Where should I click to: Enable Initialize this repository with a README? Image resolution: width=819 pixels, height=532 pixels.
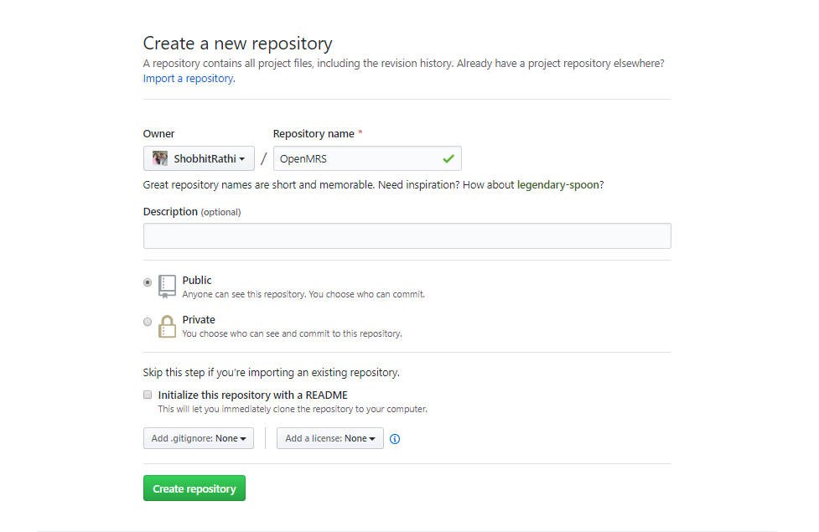148,395
